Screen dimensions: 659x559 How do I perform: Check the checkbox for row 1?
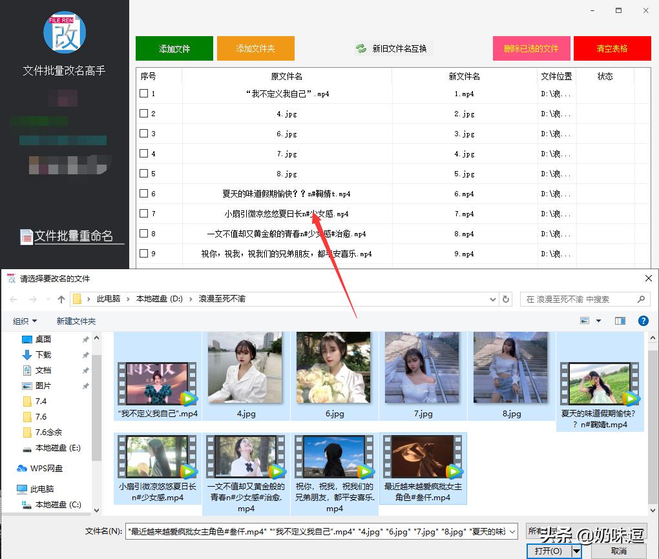[143, 93]
